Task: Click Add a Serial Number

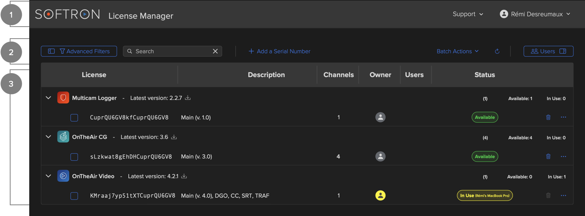Action: coord(279,51)
